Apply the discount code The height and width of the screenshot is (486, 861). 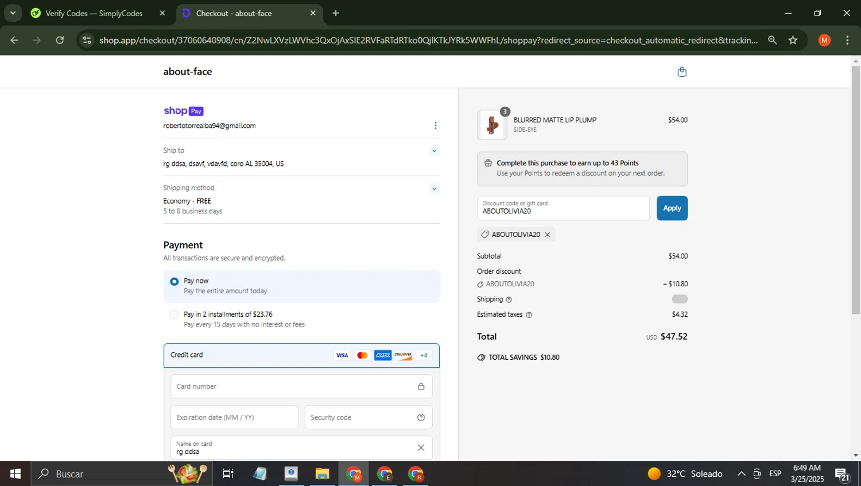point(672,208)
